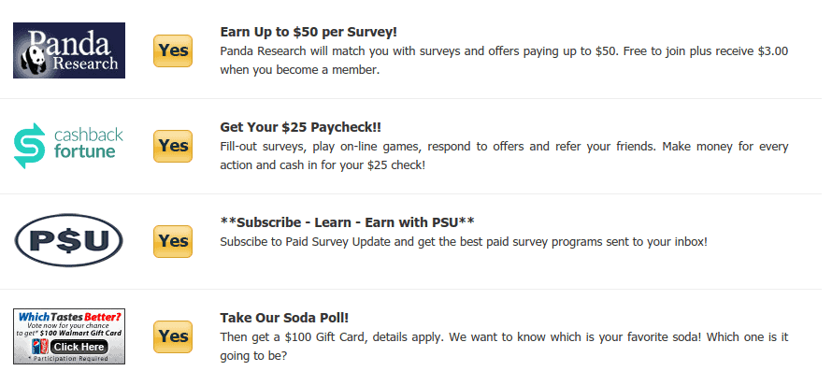Click the Panda Research description text

point(504,61)
